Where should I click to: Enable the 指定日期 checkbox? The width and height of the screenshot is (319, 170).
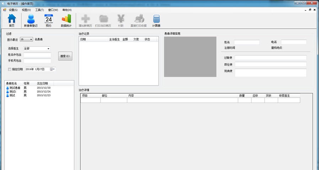(10, 69)
